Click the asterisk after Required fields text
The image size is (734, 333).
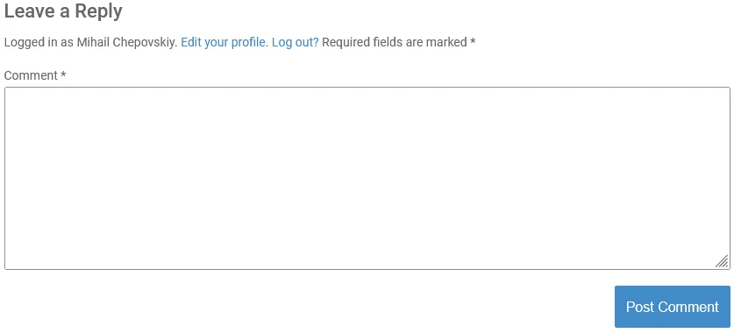click(473, 41)
